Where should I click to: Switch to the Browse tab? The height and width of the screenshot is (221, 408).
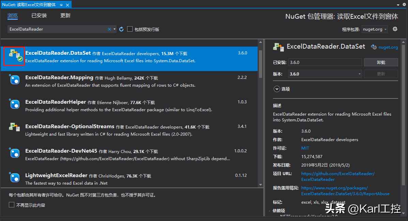(13, 16)
